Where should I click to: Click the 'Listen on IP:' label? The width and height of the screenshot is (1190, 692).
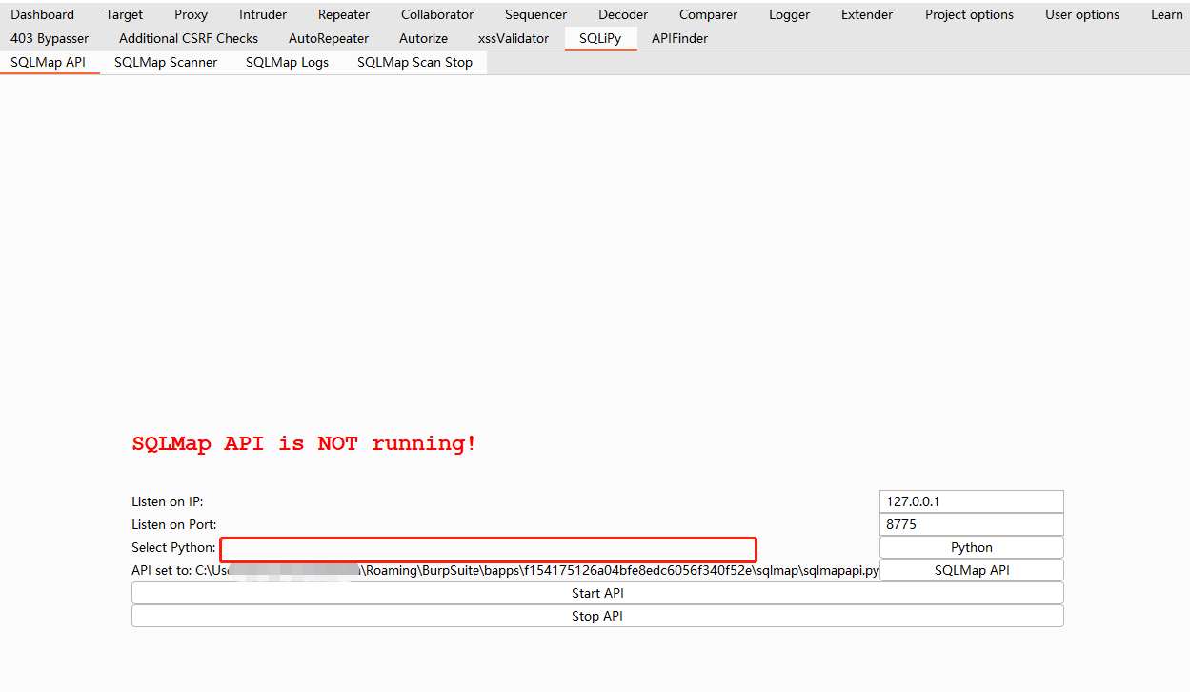[x=168, y=501]
